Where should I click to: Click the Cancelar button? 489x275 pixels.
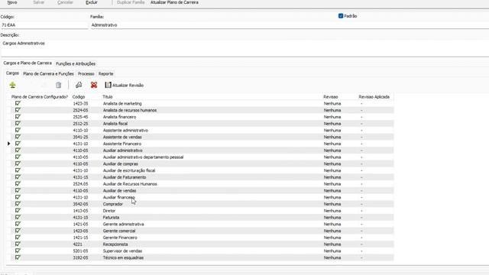(x=65, y=2)
